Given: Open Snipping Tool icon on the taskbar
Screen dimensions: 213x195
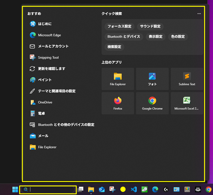Looking at the screenshot, I should 112,190.
